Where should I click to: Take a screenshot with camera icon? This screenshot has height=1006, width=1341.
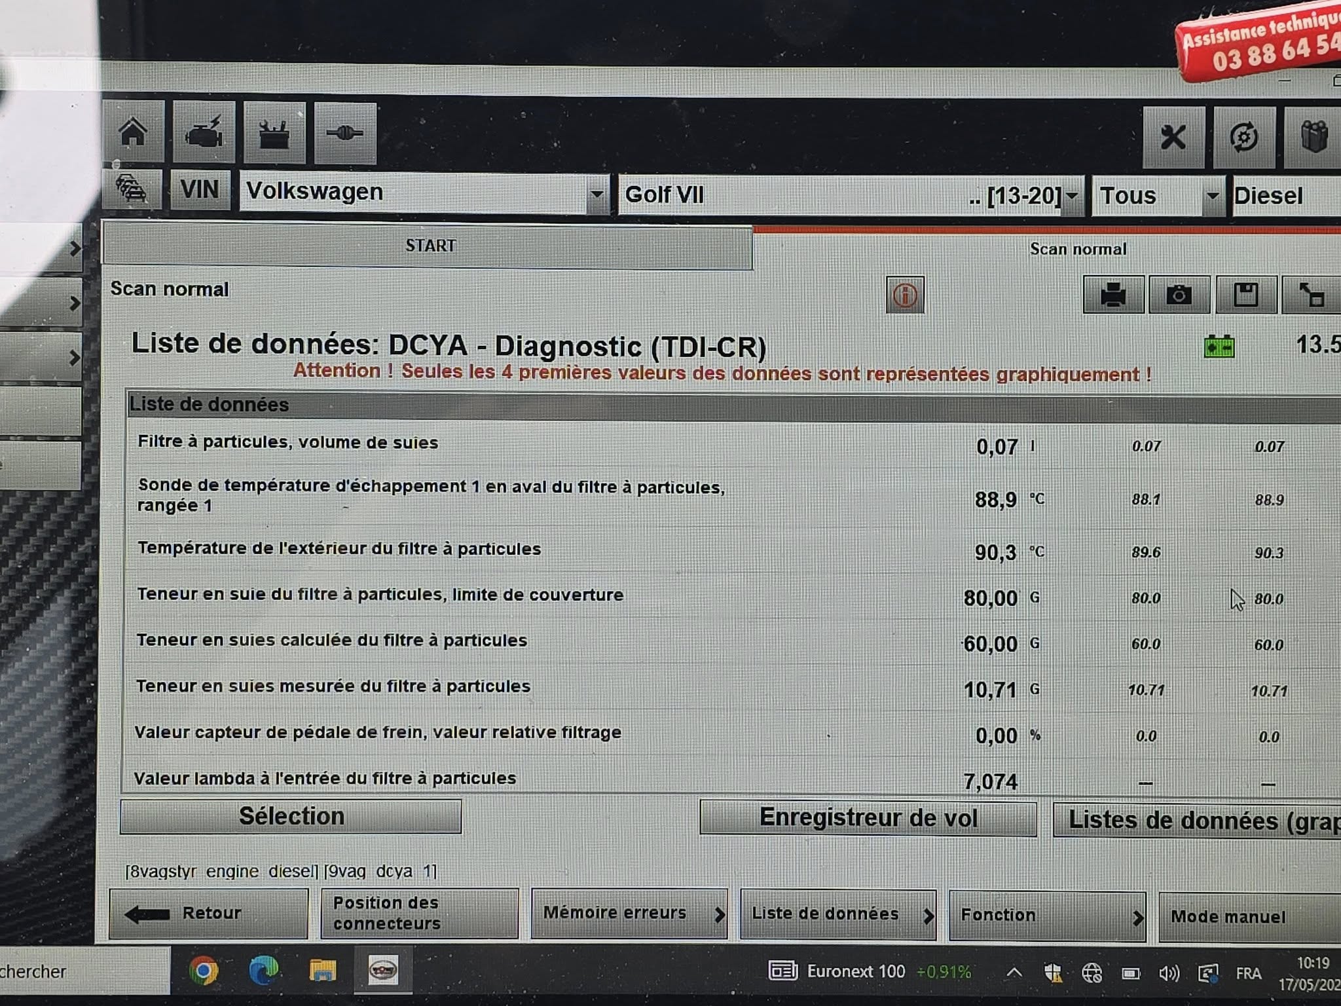tap(1179, 295)
